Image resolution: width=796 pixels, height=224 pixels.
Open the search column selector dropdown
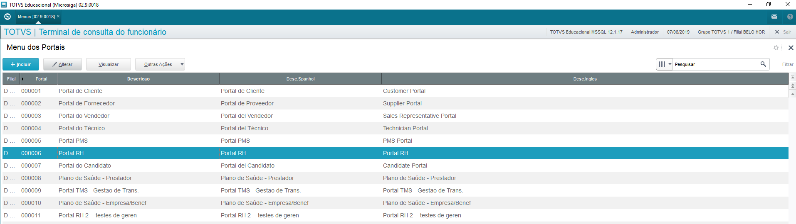(665, 64)
